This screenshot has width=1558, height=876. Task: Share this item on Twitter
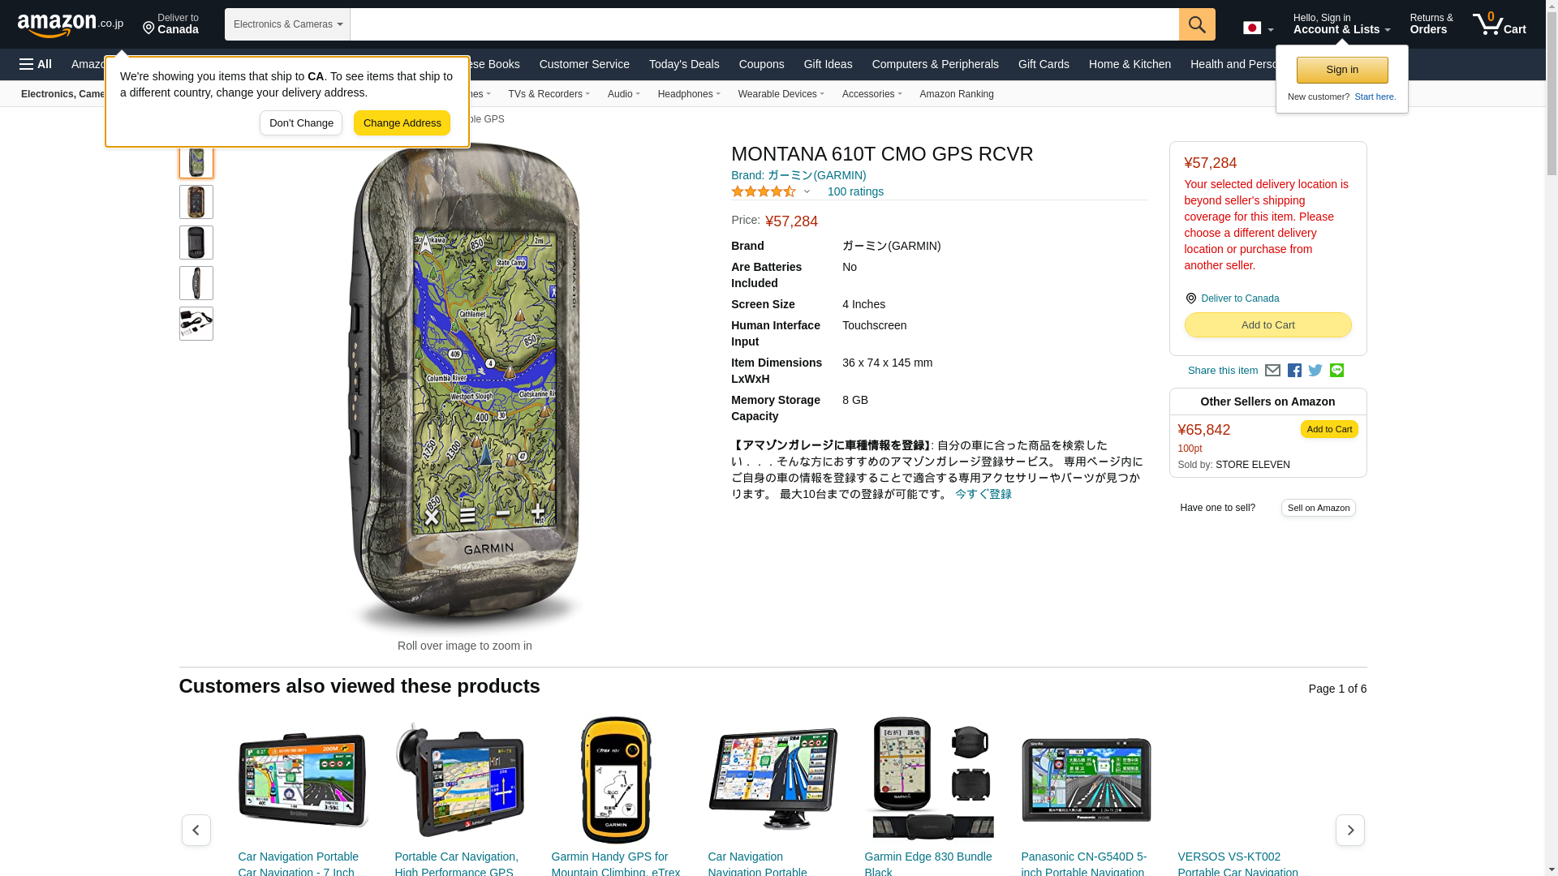(x=1315, y=371)
